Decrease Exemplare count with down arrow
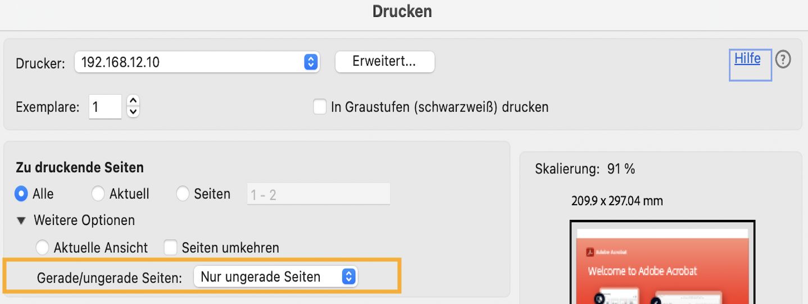808x304 pixels. click(133, 112)
